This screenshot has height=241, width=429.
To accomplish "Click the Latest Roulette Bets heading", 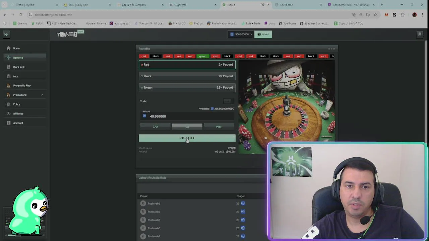I will click(x=152, y=178).
